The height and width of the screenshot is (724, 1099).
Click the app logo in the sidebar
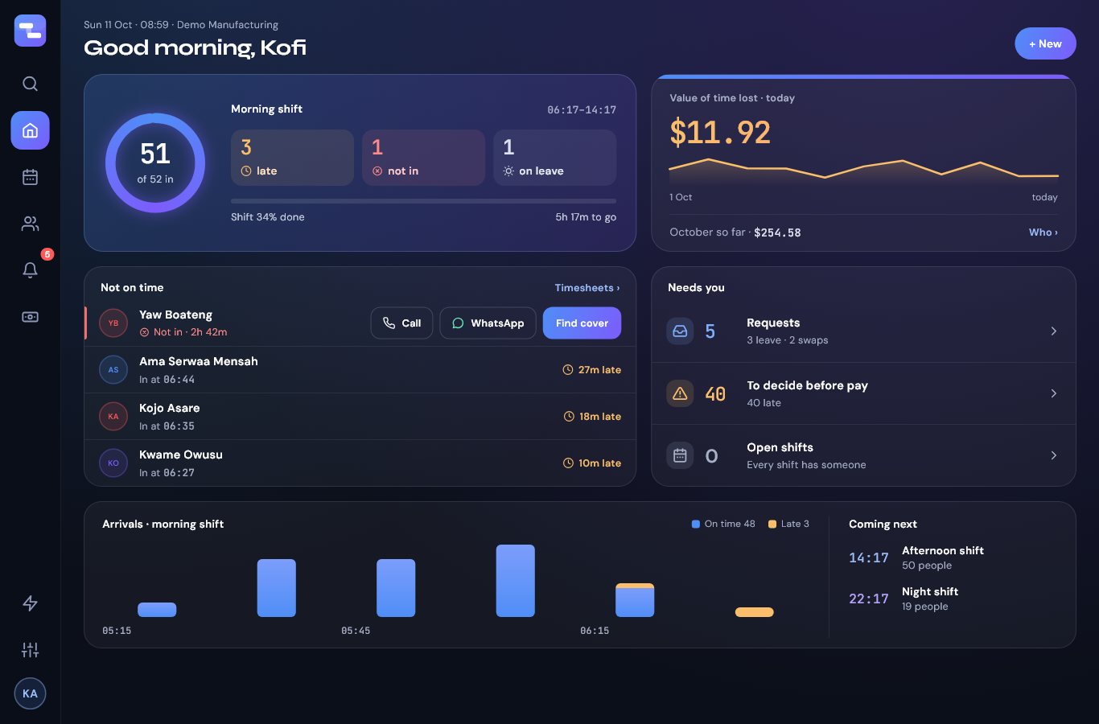point(30,31)
